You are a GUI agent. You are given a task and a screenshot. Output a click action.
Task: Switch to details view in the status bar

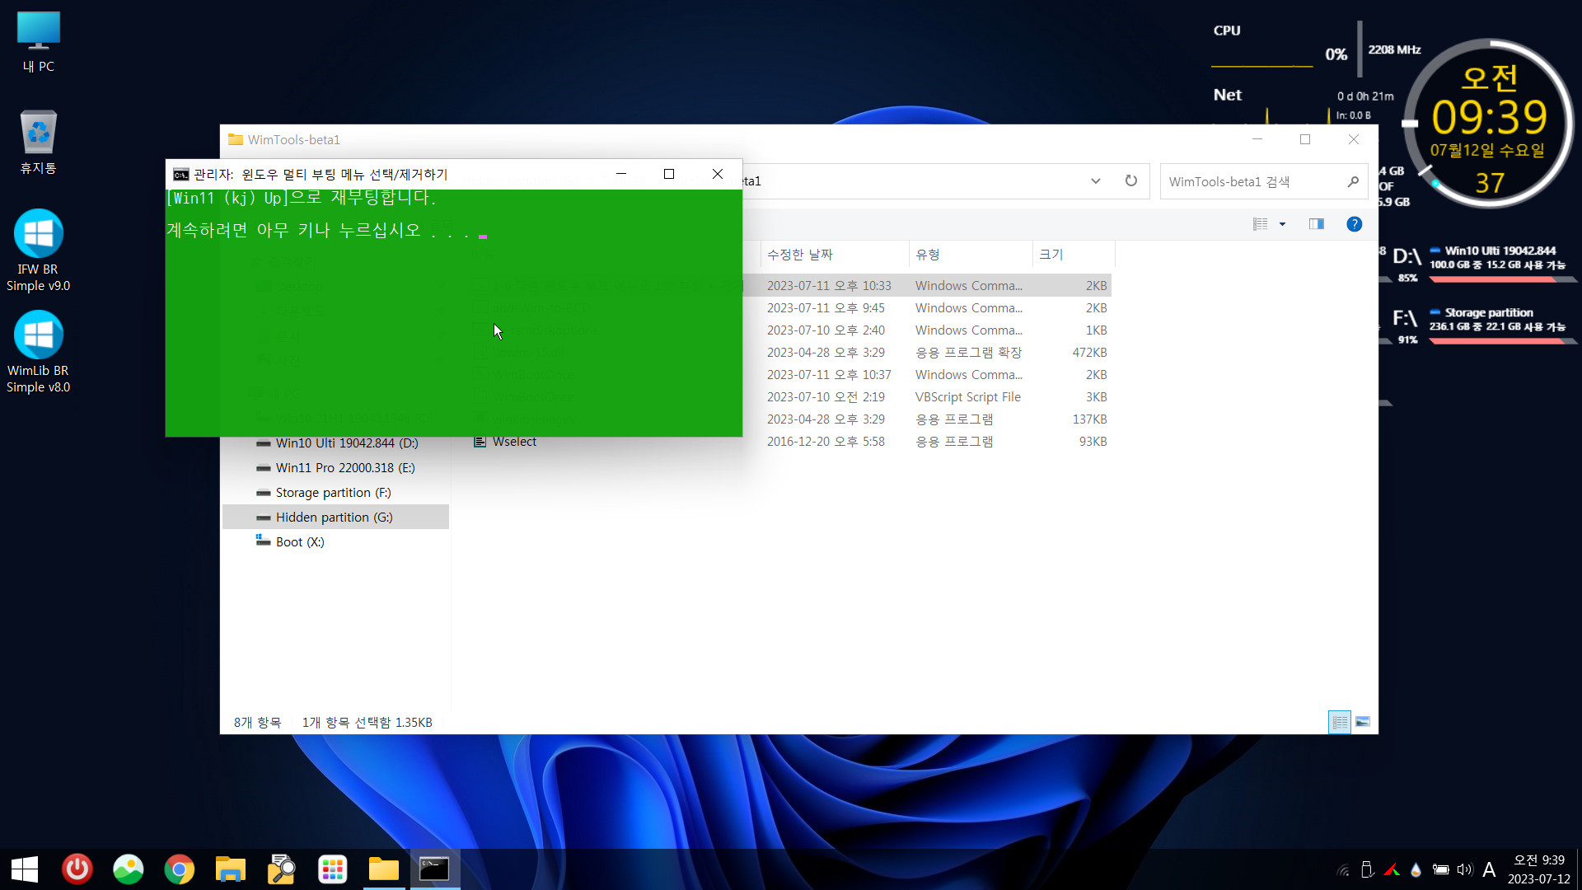point(1340,722)
